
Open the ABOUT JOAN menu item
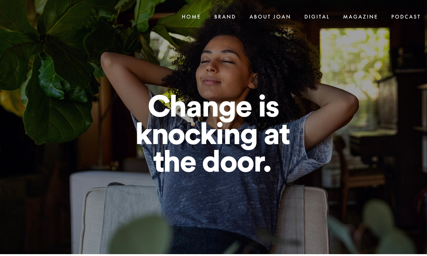click(270, 17)
